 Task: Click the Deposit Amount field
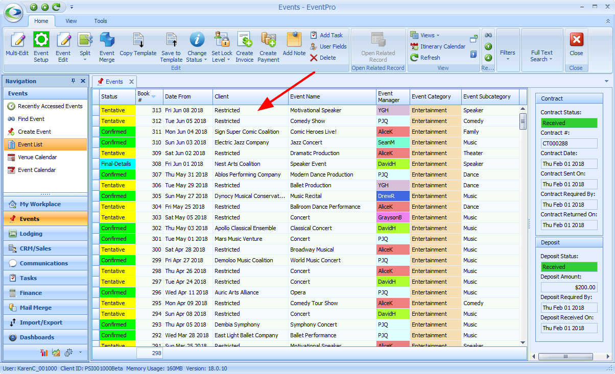pyautogui.click(x=569, y=287)
